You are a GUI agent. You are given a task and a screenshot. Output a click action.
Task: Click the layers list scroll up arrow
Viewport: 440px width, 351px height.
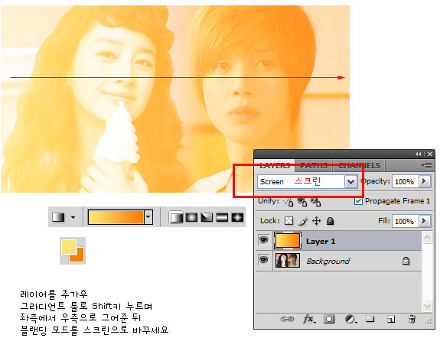pos(427,238)
